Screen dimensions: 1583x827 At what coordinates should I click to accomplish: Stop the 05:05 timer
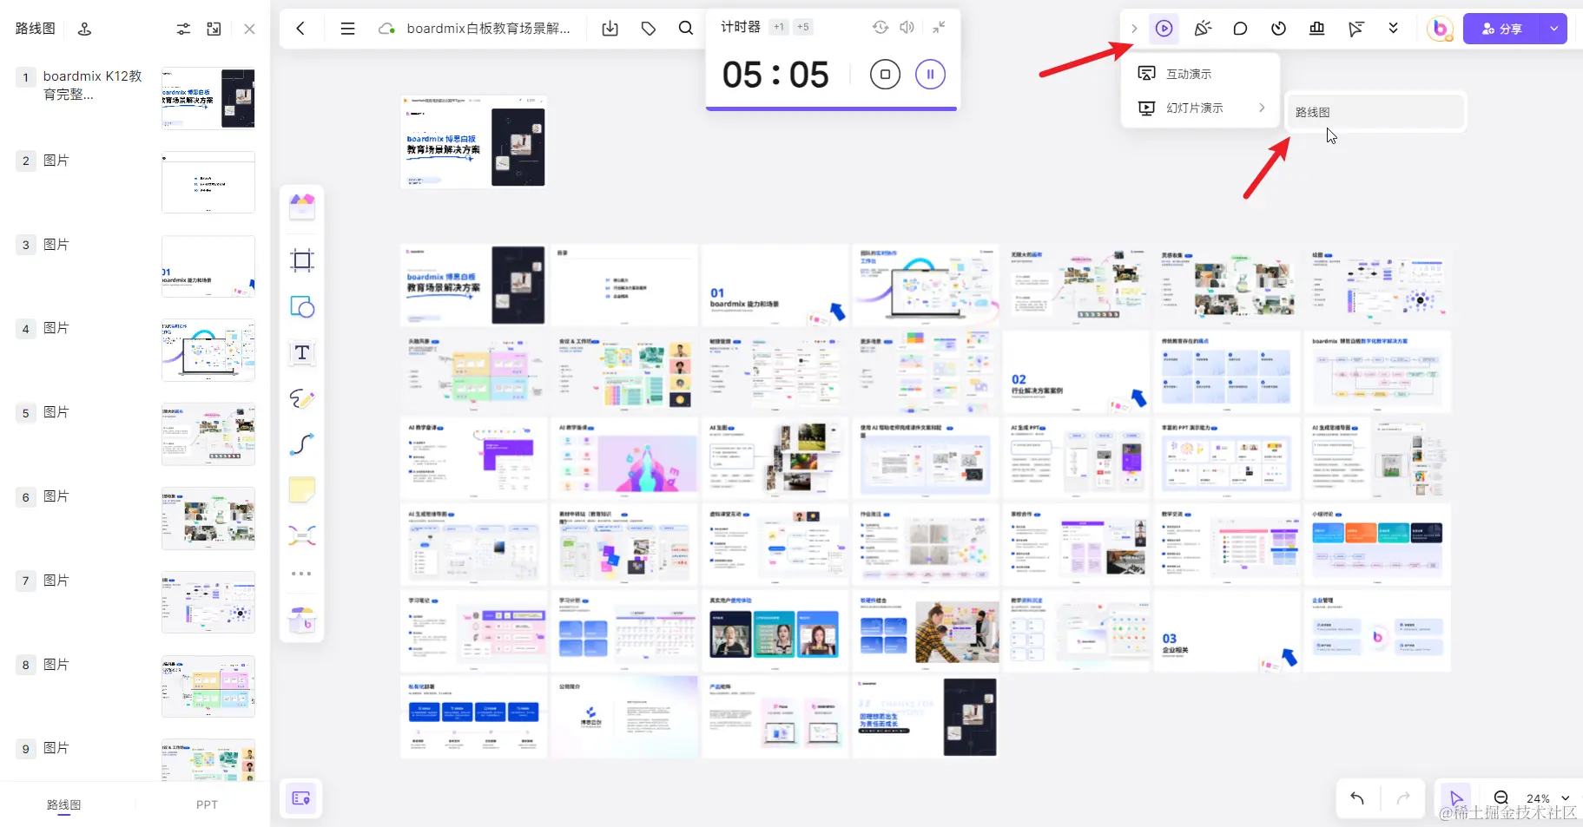coord(885,74)
